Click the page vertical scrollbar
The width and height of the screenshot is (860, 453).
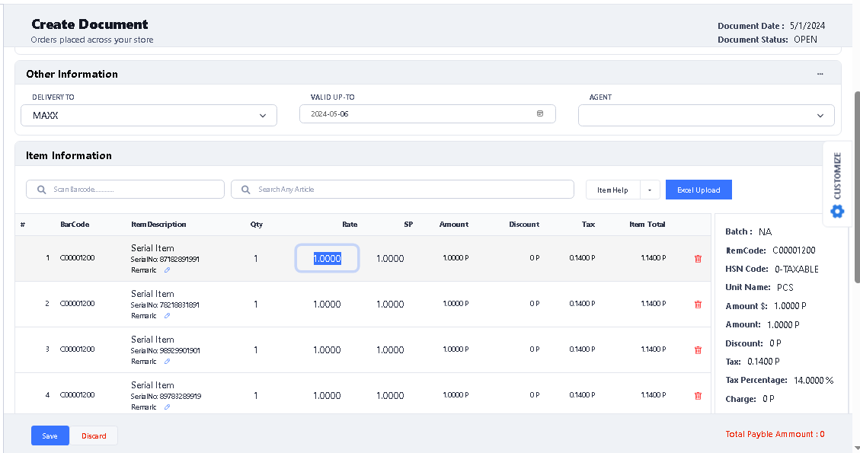tap(857, 190)
